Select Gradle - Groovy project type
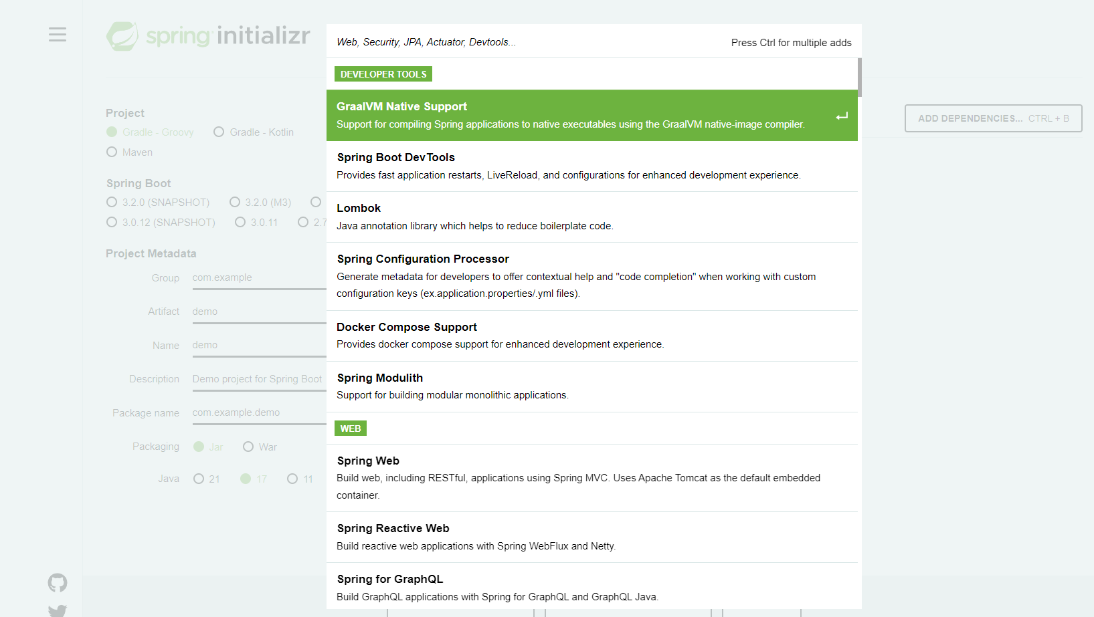This screenshot has height=617, width=1094. pyautogui.click(x=150, y=132)
